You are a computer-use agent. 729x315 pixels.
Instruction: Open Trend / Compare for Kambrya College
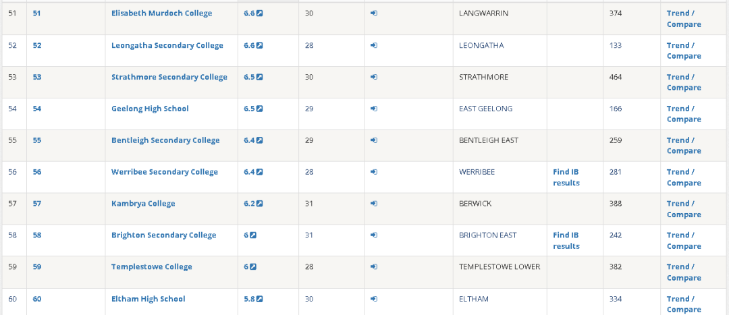point(683,209)
